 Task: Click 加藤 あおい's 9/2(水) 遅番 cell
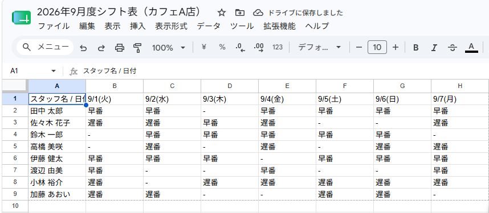pos(172,194)
